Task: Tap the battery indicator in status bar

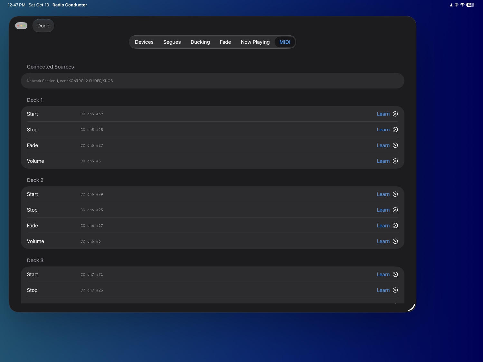Action: tap(470, 5)
